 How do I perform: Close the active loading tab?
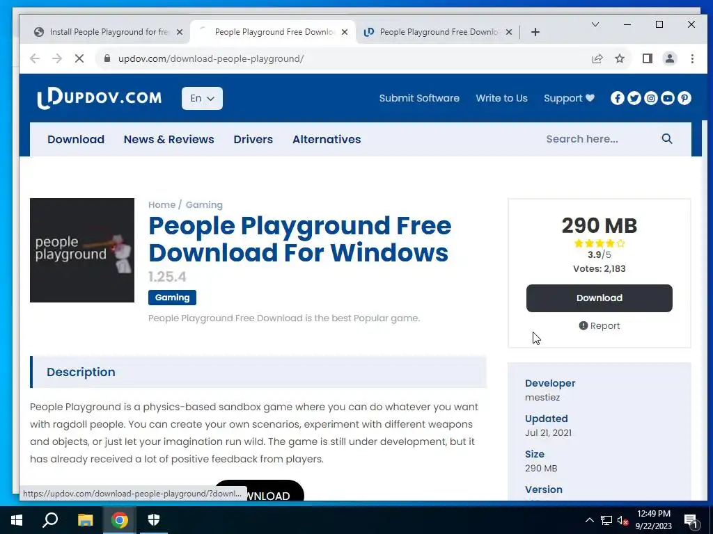pyautogui.click(x=345, y=32)
